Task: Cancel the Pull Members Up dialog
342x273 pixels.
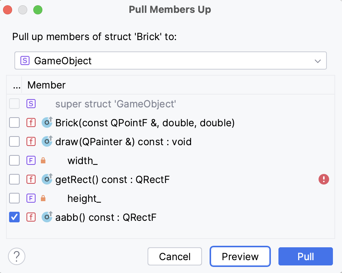Action: pyautogui.click(x=175, y=257)
